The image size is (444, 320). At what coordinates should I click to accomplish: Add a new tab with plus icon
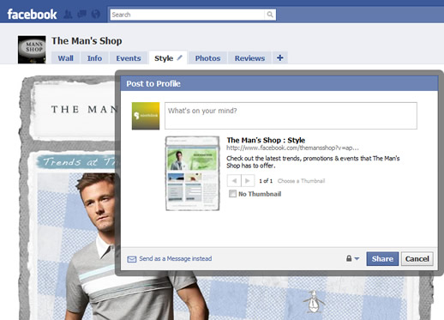[280, 57]
